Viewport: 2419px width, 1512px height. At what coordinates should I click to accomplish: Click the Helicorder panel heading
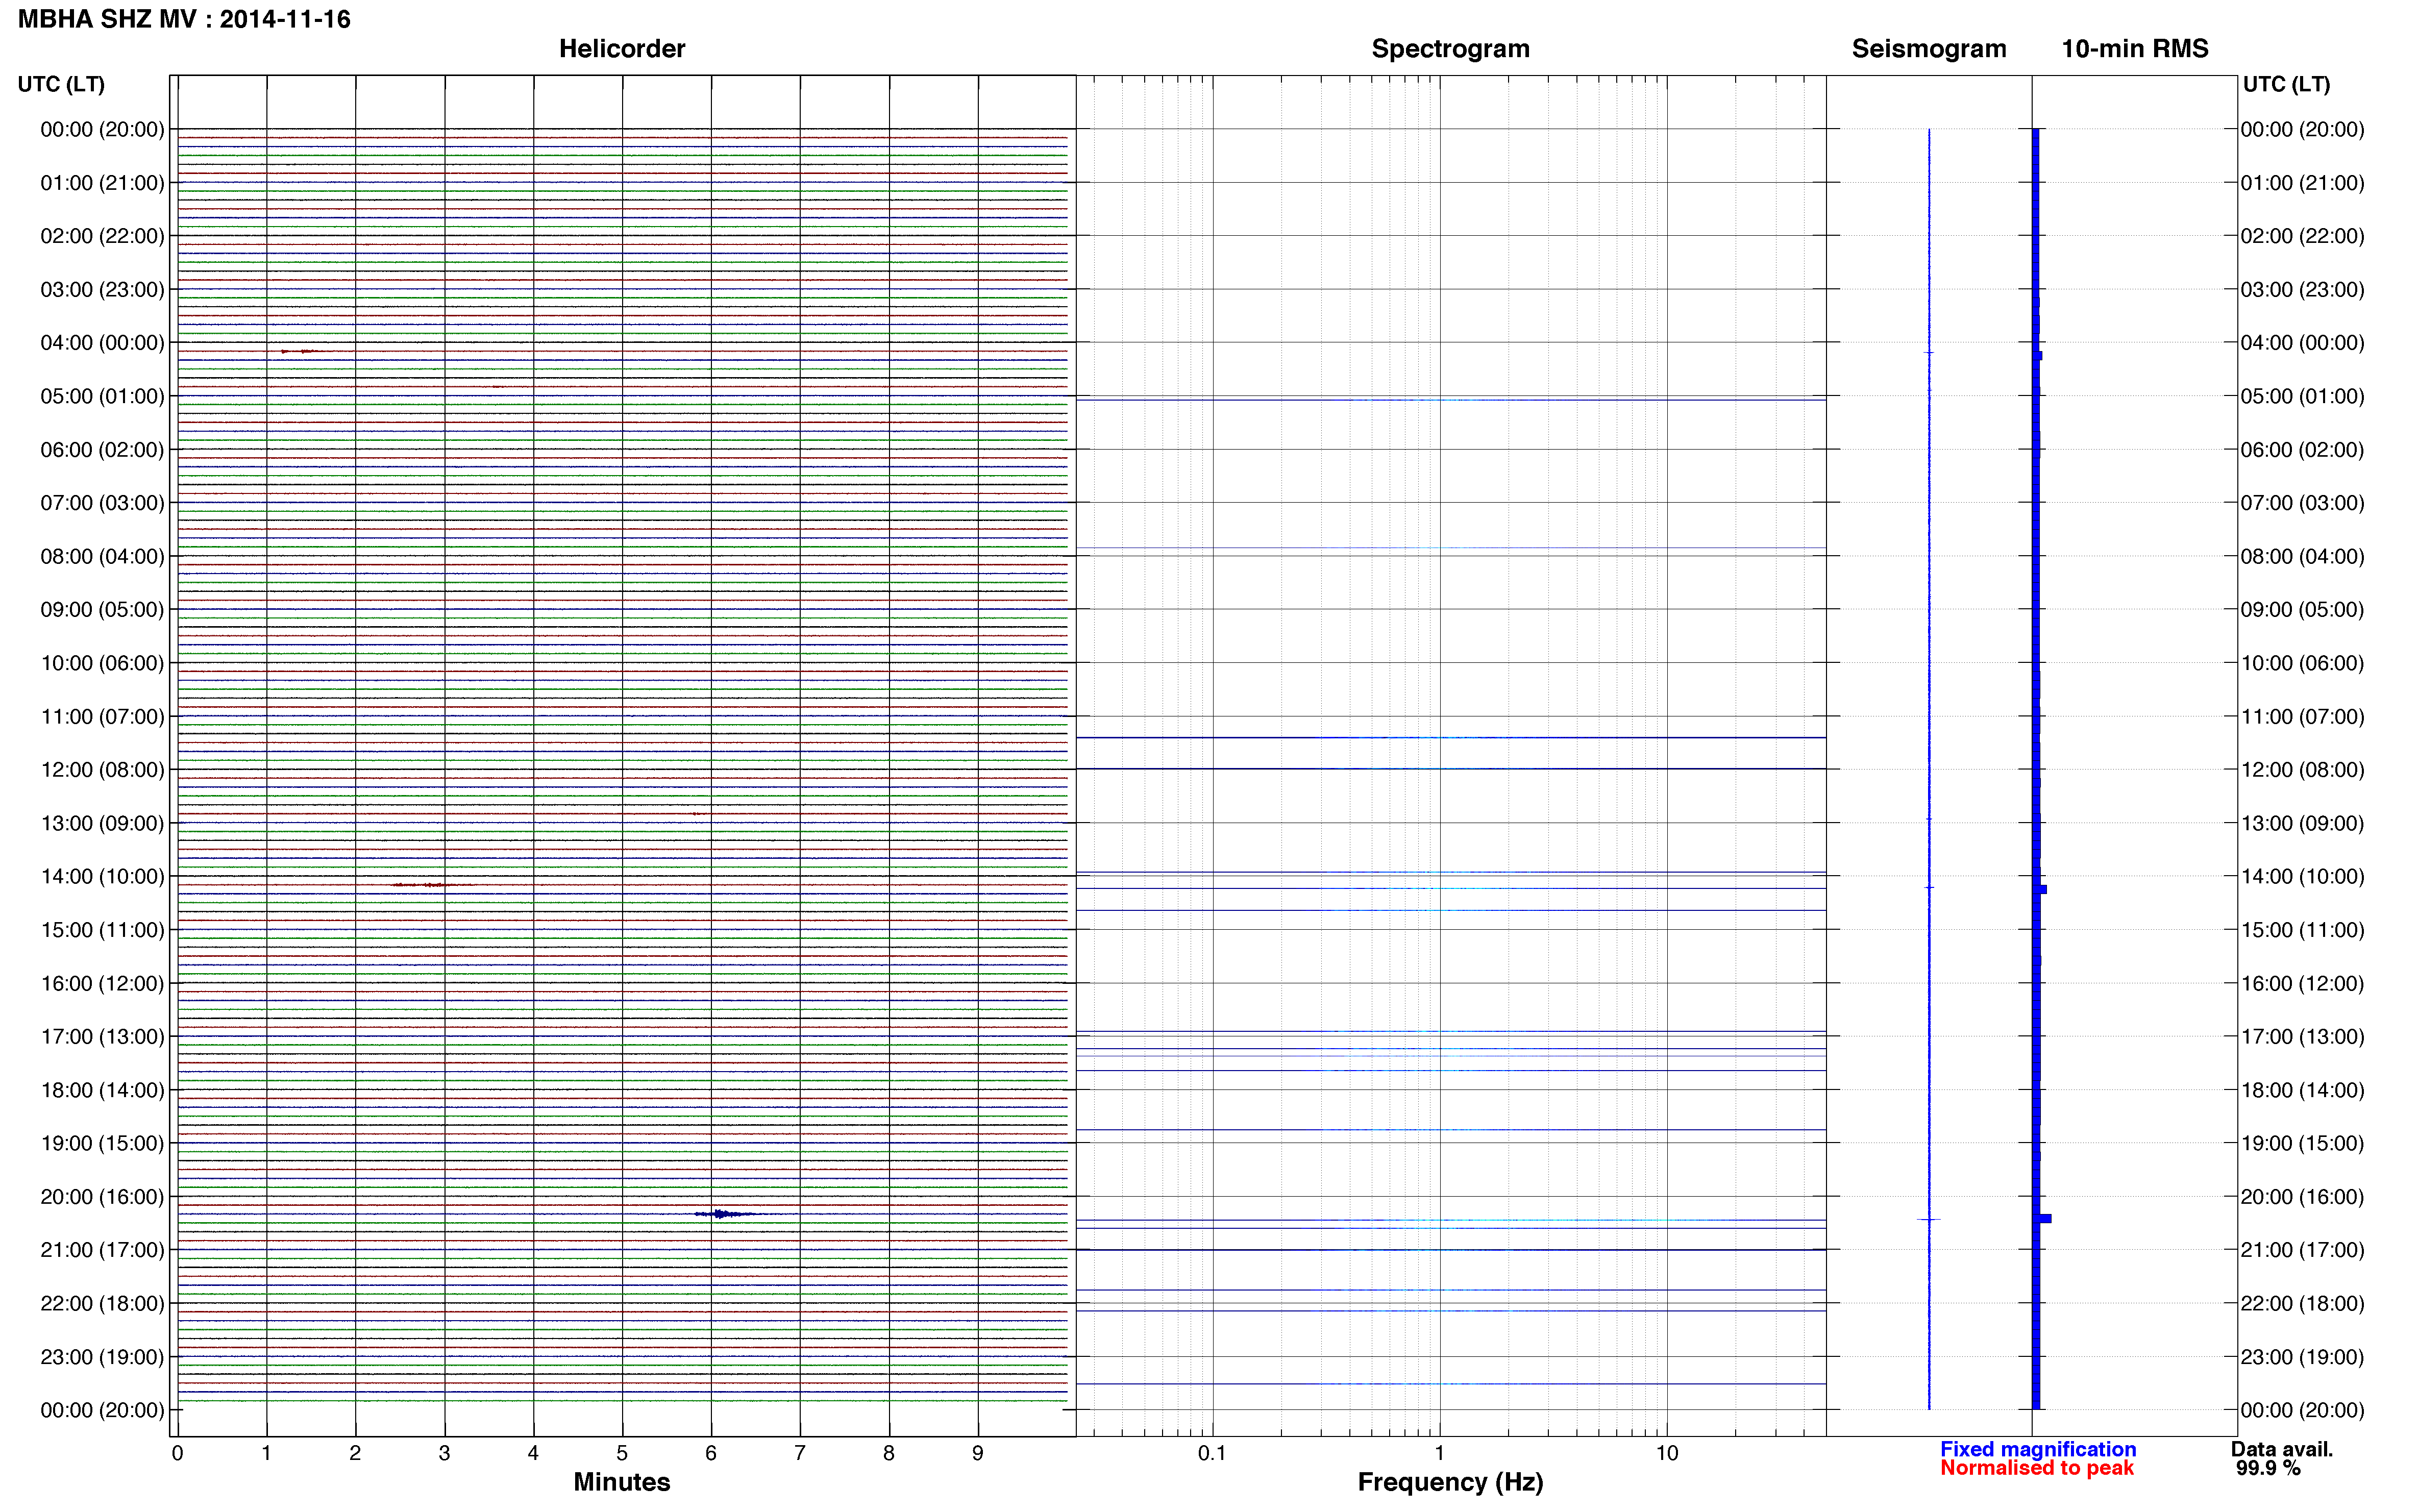click(621, 49)
